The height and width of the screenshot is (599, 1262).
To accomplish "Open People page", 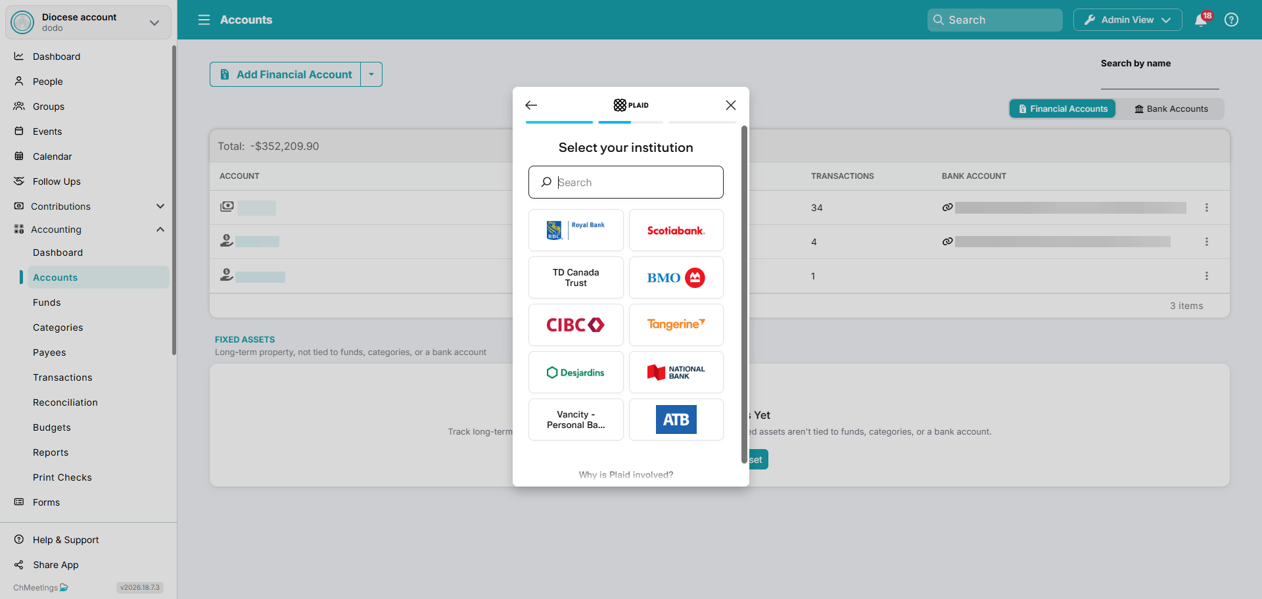I will point(48,82).
